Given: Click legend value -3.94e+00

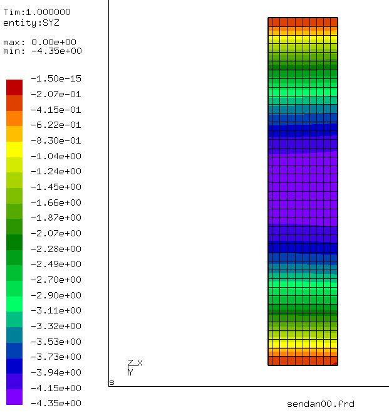Looking at the screenshot, I should (56, 372).
